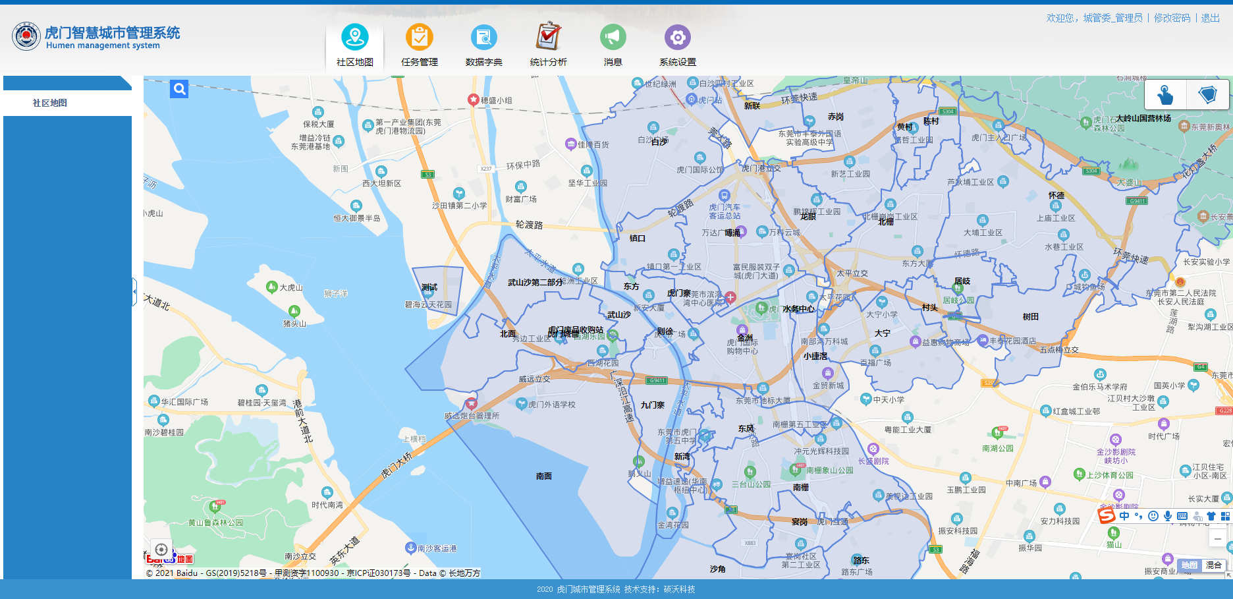The height and width of the screenshot is (599, 1233).
Task: Click the 虎门外语学校 school marker
Action: [521, 404]
